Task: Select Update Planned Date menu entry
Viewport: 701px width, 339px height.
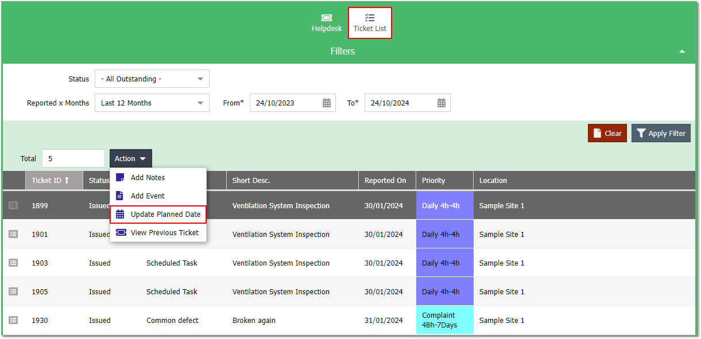Action: [x=158, y=215]
